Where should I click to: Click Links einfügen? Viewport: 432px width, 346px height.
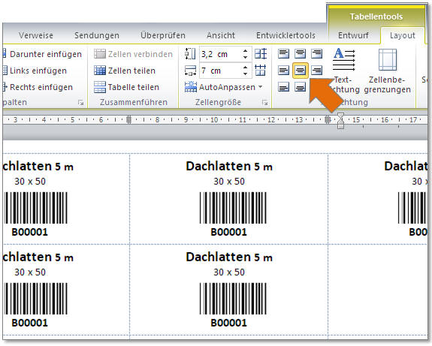pyautogui.click(x=35, y=71)
